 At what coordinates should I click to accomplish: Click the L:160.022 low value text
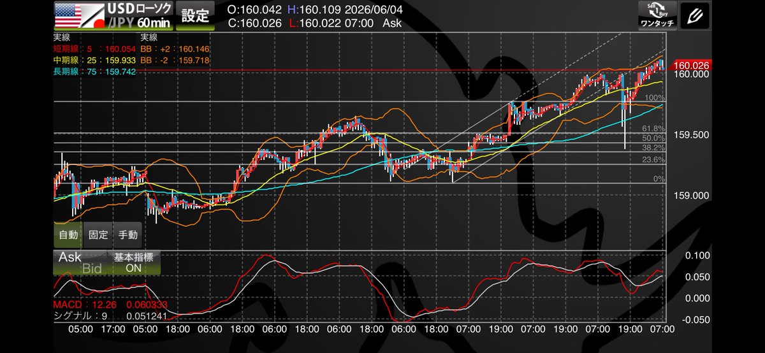(316, 22)
